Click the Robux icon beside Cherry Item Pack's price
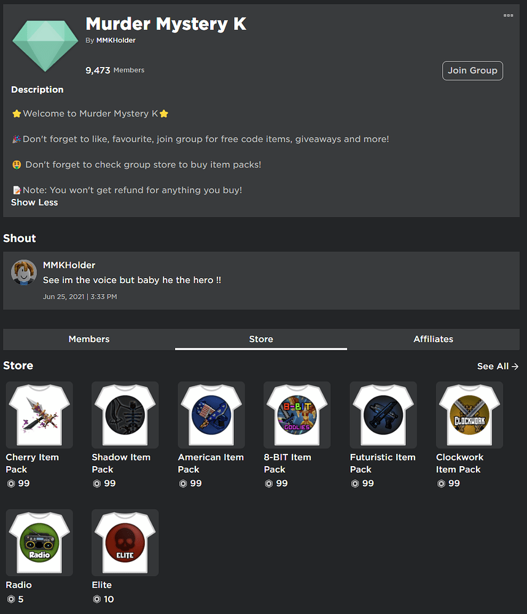Screen dimensions: 527x614 point(10,483)
